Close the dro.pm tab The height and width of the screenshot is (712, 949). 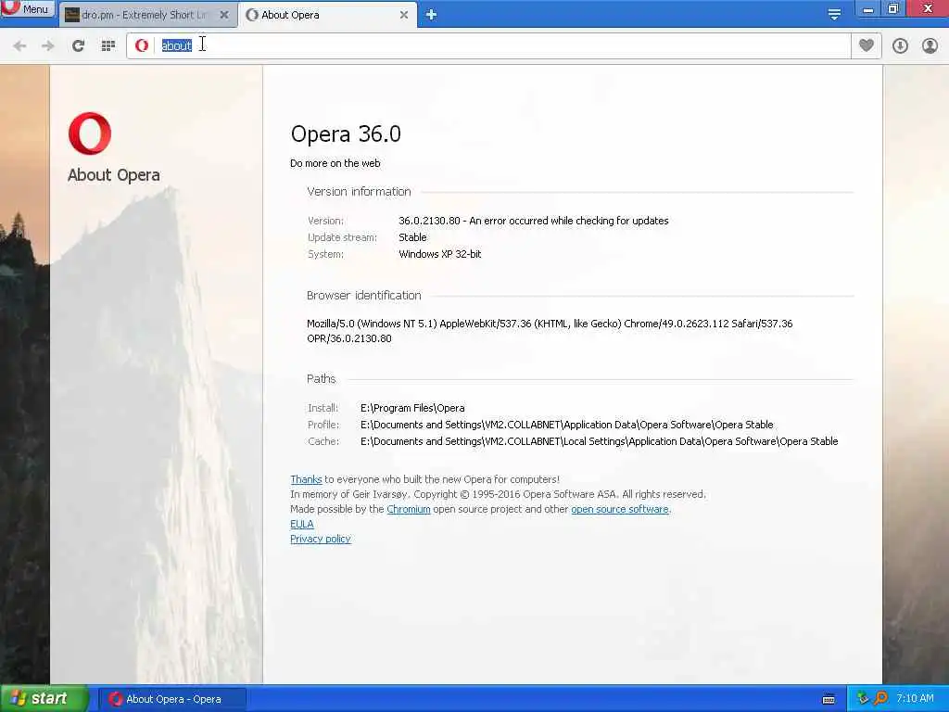tap(224, 15)
